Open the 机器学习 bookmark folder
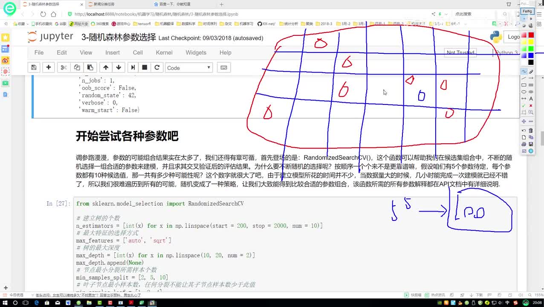 coord(244,24)
